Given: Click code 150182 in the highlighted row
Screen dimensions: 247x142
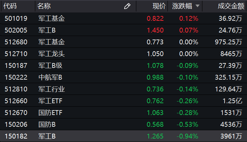Looking at the screenshot, I should (16, 136).
